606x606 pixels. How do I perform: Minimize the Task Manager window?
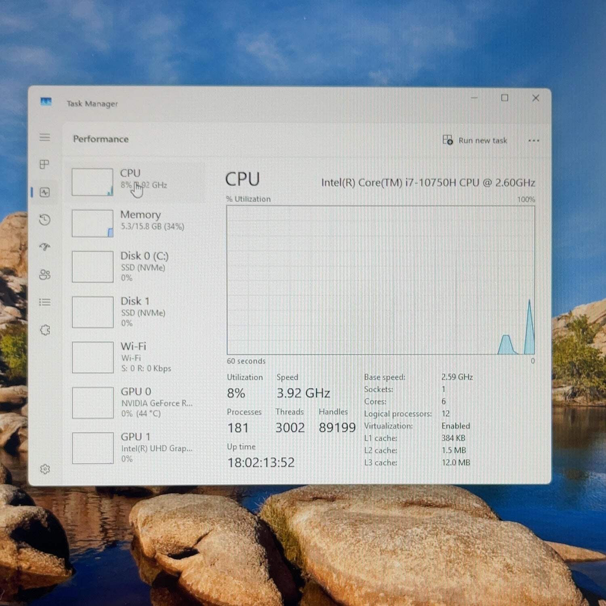click(x=474, y=98)
